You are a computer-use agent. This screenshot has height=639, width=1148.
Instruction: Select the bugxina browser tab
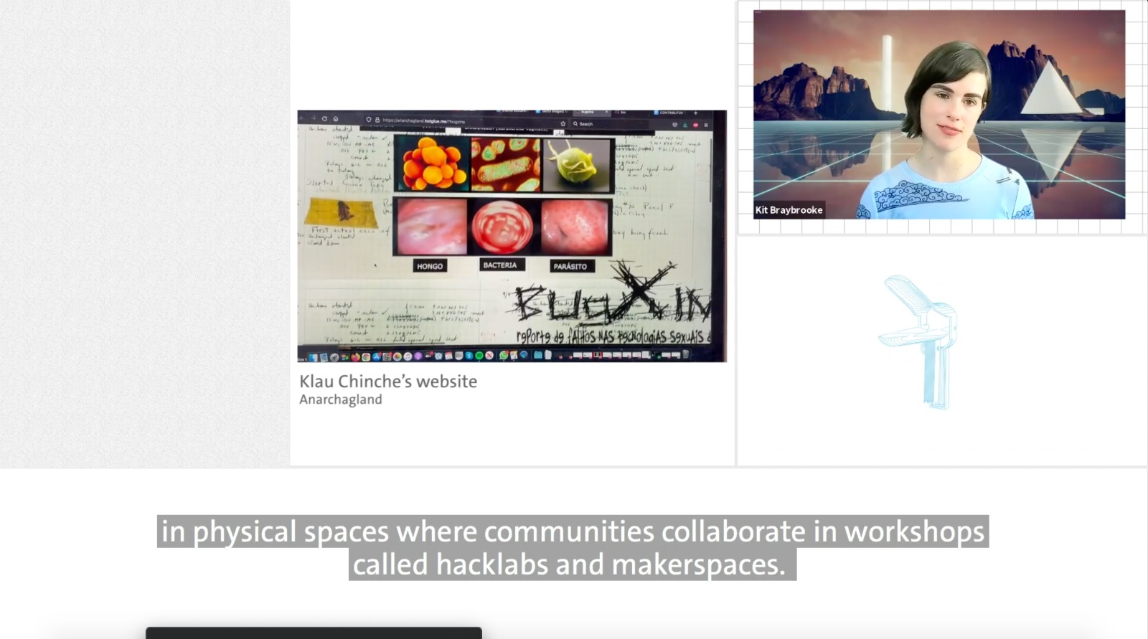pyautogui.click(x=591, y=112)
